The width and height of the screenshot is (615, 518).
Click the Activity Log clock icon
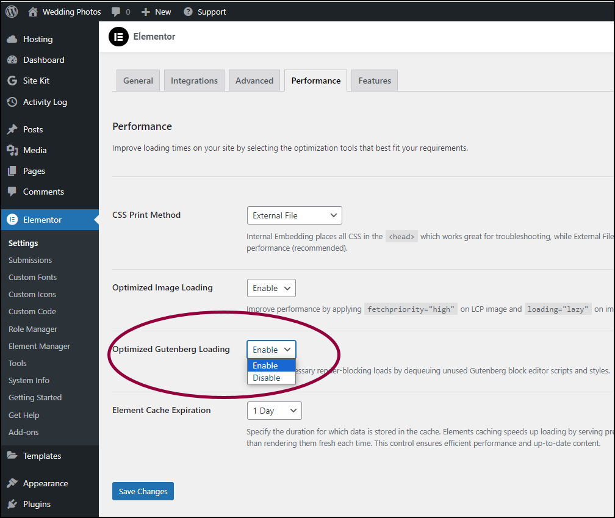coord(12,102)
